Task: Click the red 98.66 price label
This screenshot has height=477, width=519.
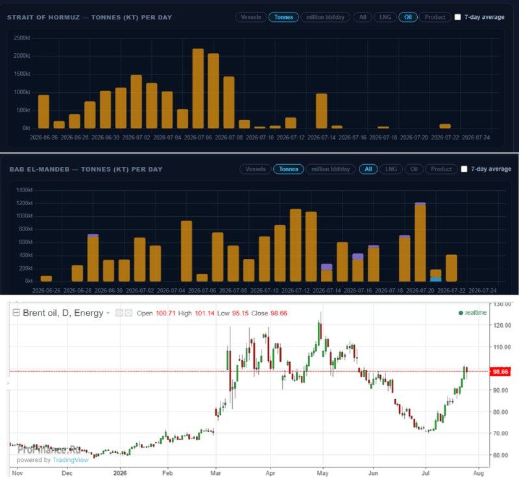Action: tap(500, 371)
